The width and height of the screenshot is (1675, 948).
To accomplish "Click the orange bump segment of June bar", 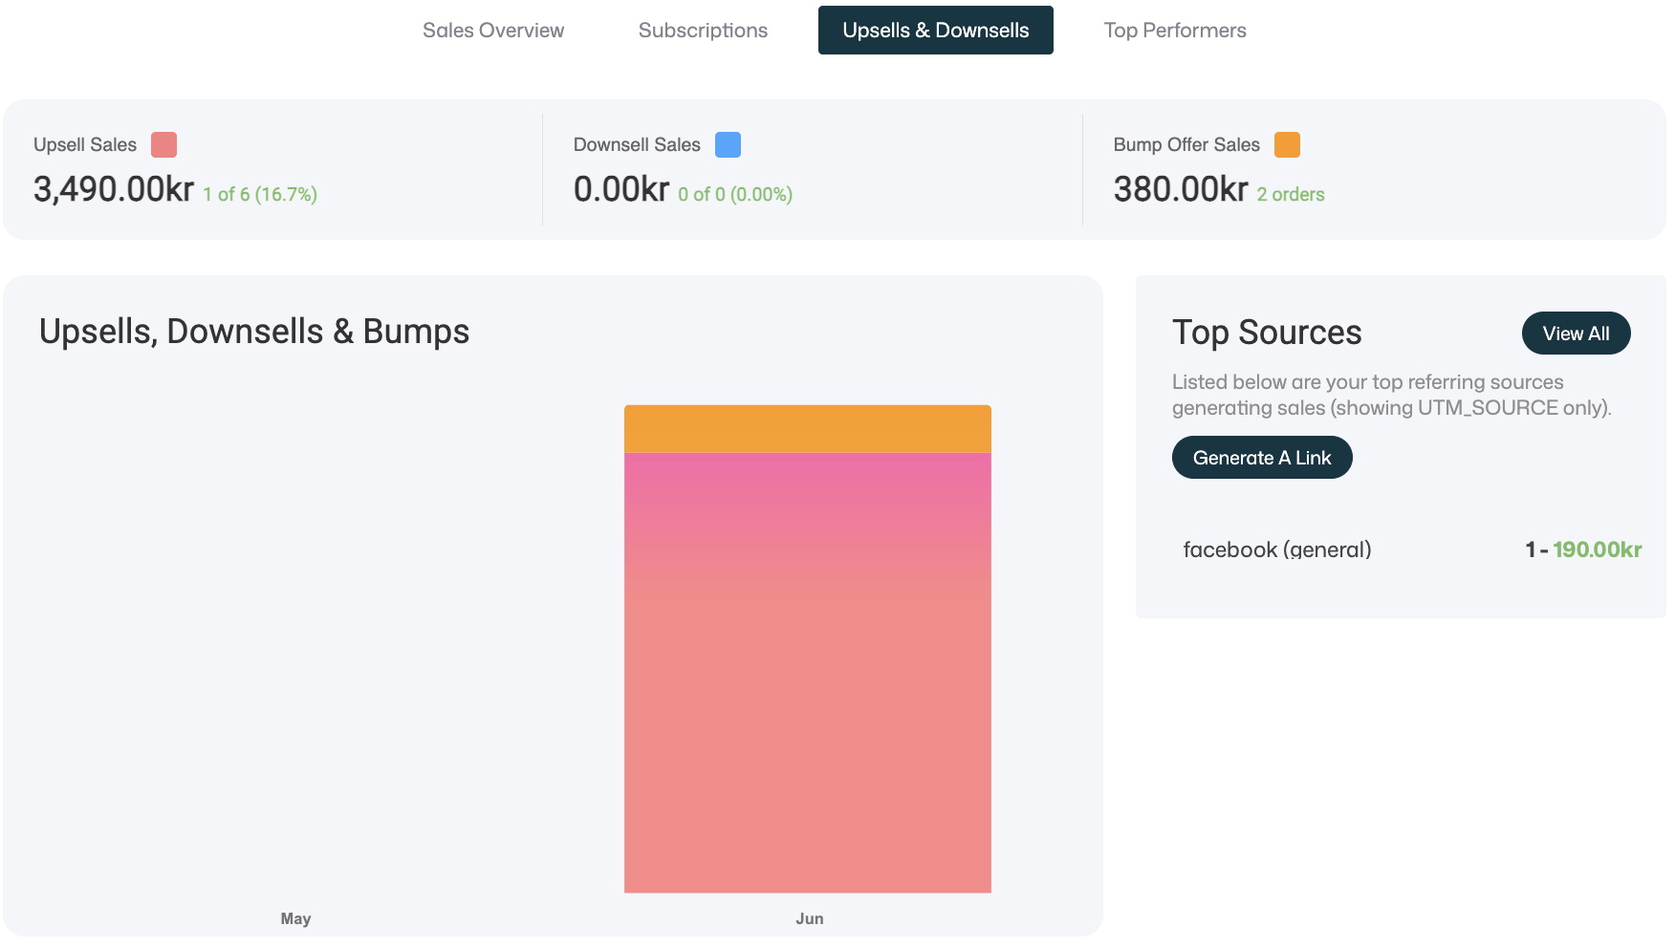I will (808, 429).
